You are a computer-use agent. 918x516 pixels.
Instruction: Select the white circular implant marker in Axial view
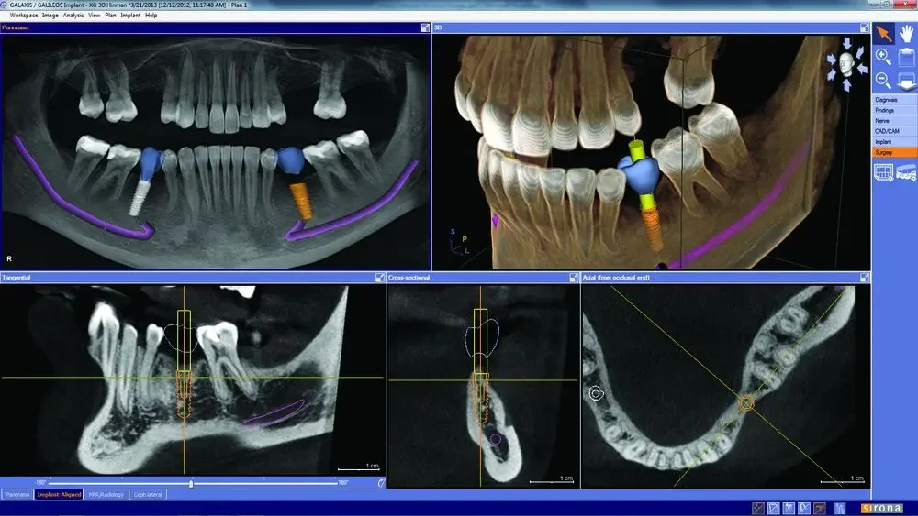click(x=596, y=394)
